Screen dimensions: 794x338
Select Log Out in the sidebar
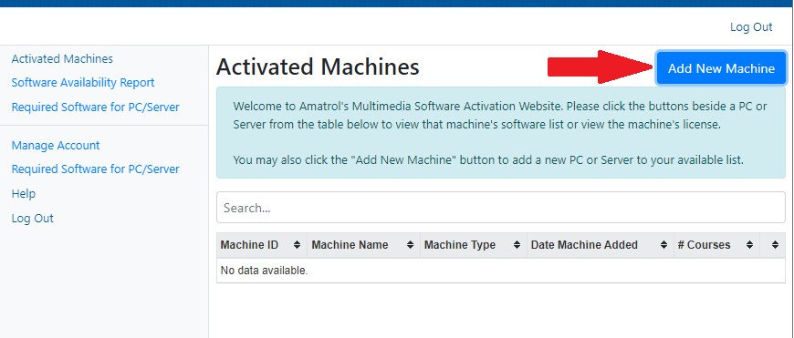click(33, 219)
